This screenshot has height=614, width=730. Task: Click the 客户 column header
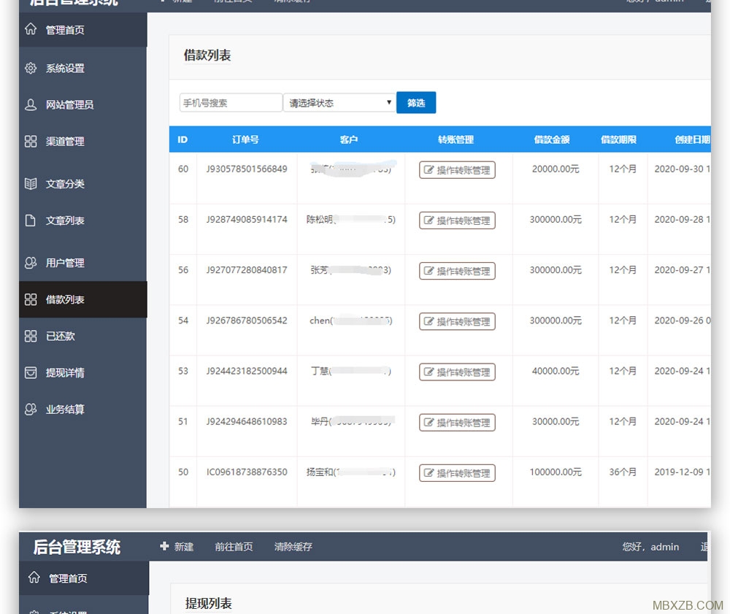(x=349, y=139)
